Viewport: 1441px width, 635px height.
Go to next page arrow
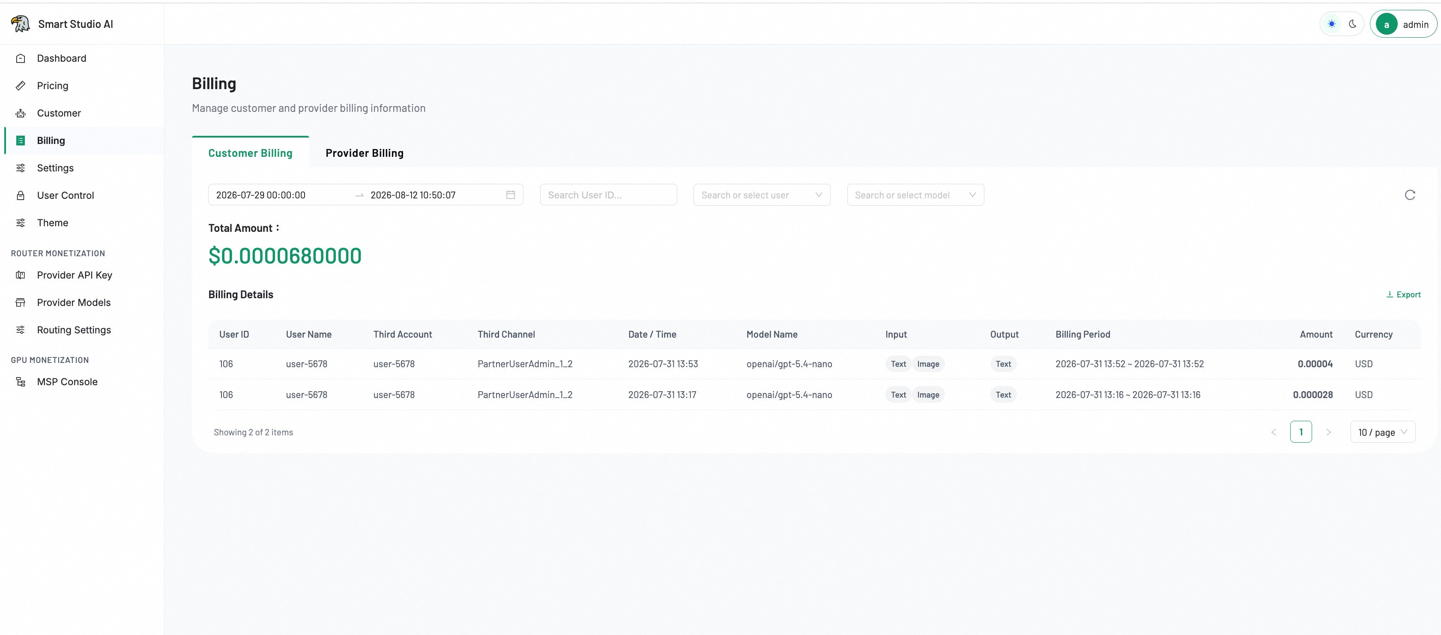[1329, 432]
